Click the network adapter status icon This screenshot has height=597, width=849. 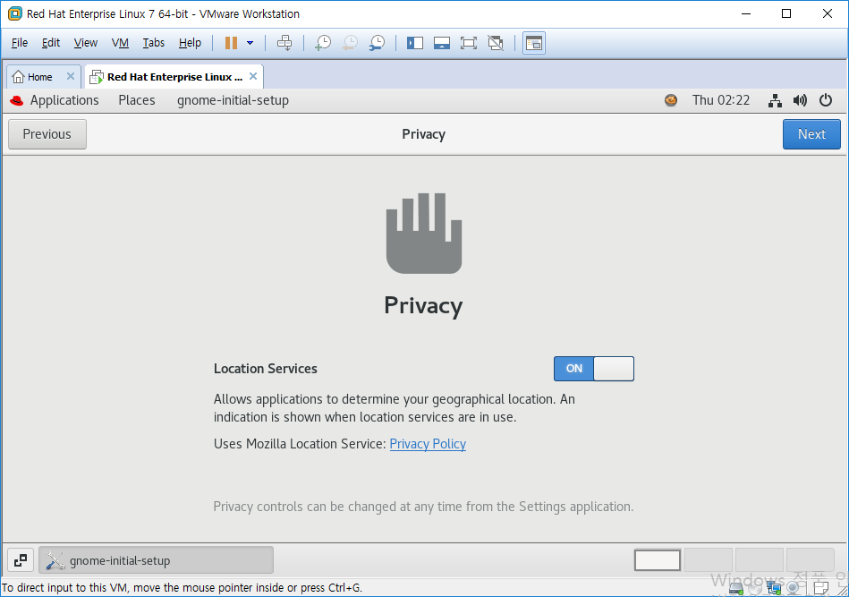click(x=774, y=587)
